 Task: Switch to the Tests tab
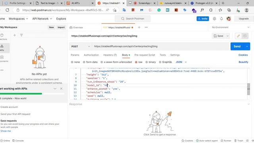163,55
